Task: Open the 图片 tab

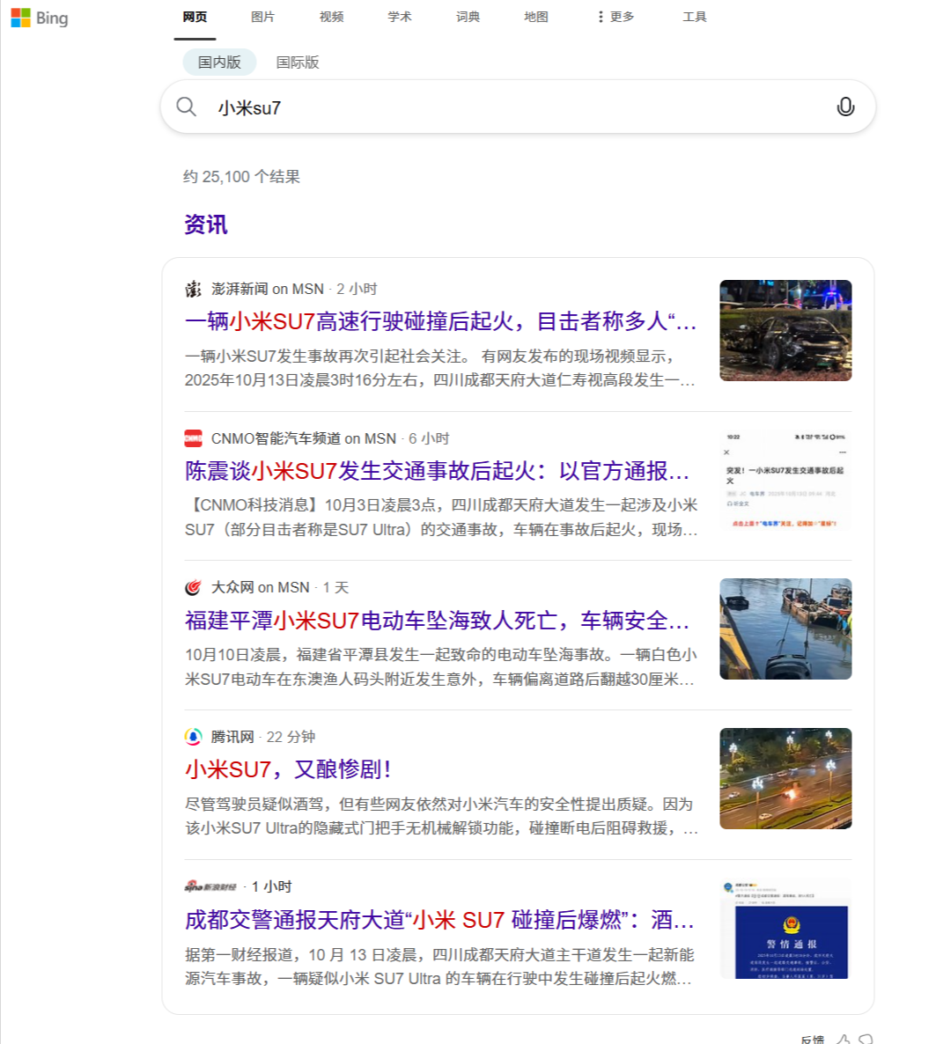Action: [x=262, y=17]
